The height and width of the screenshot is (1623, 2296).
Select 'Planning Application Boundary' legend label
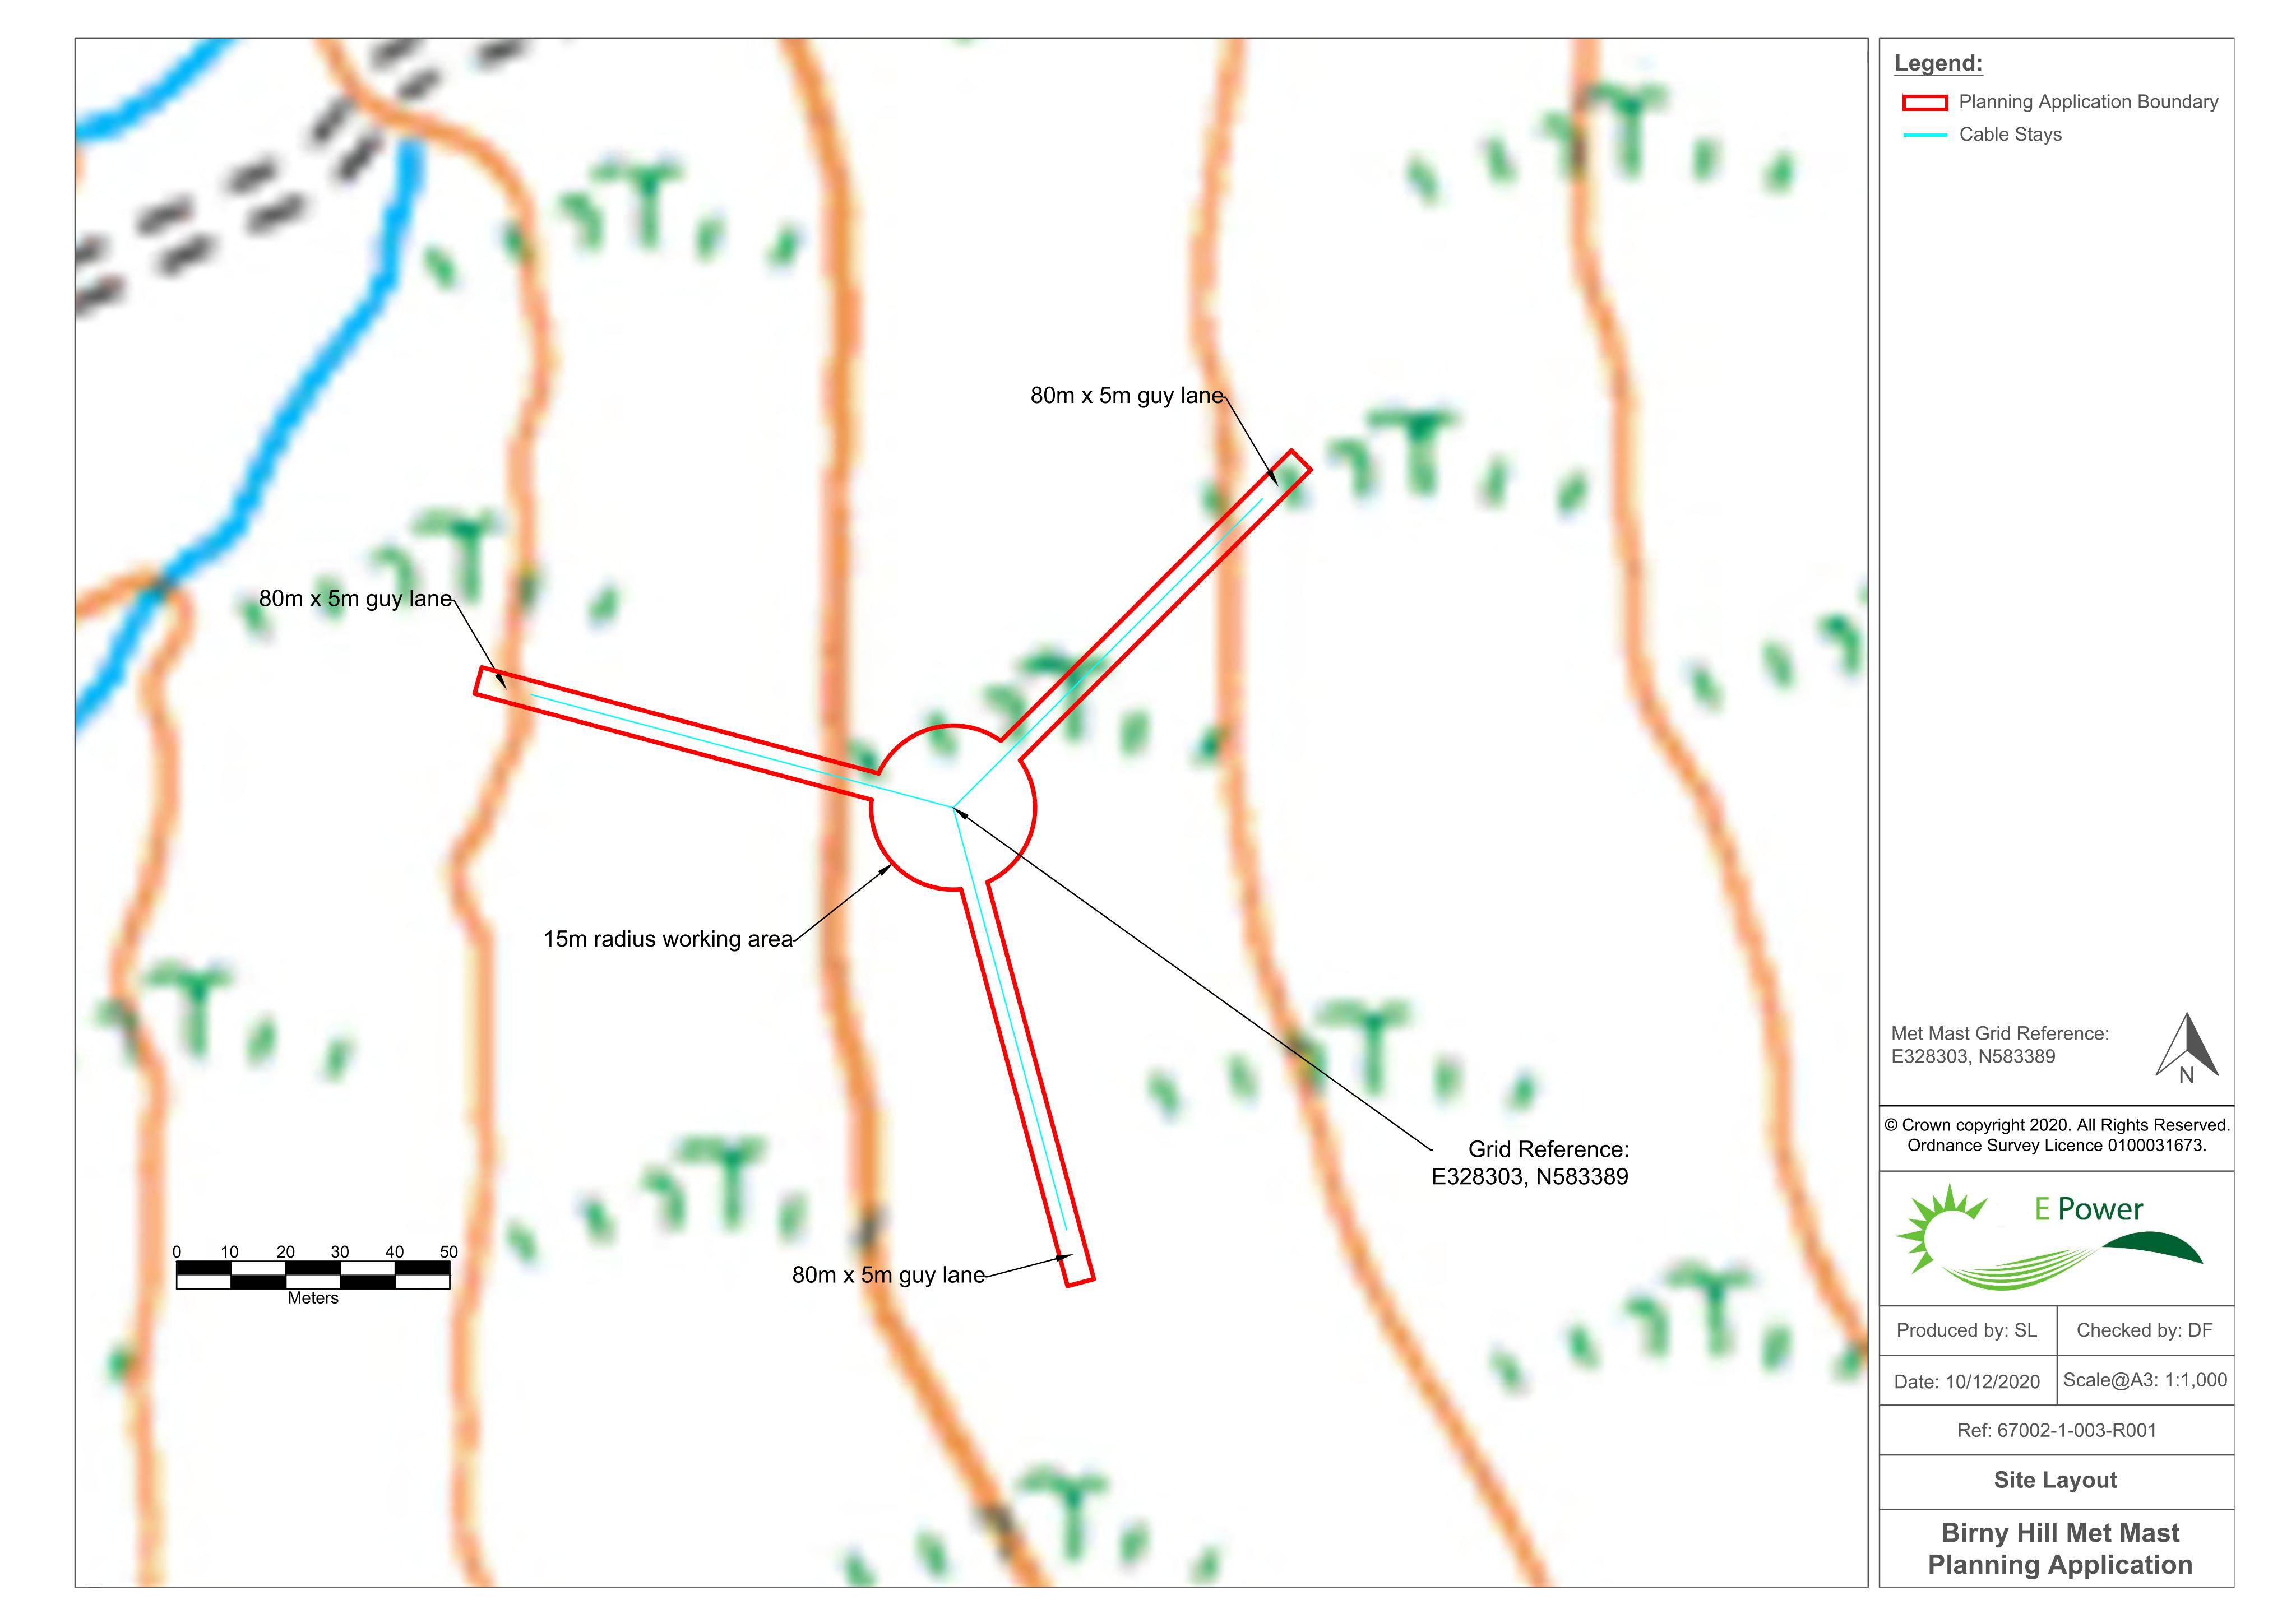[2088, 102]
